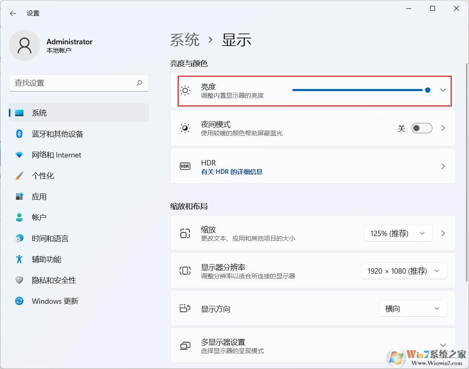Open 有关 HDR 的详细信息 link
Image resolution: width=469 pixels, height=369 pixels.
point(232,171)
